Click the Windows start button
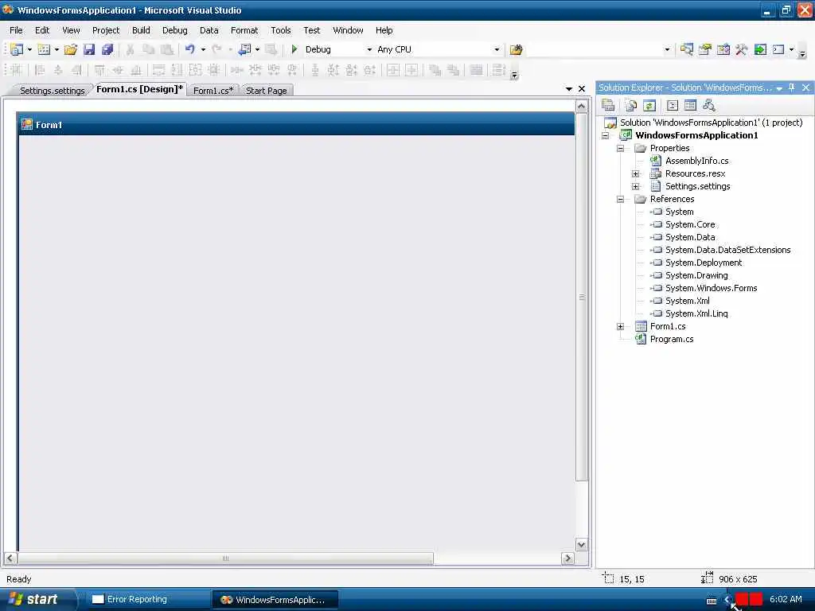Image resolution: width=815 pixels, height=611 pixels. tap(37, 599)
